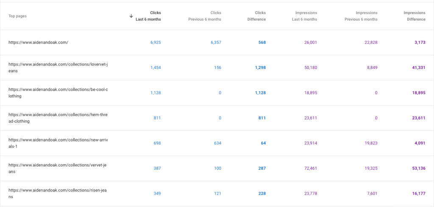Sort by Impressions Previous 6 months header
434x207 pixels.
(361, 16)
